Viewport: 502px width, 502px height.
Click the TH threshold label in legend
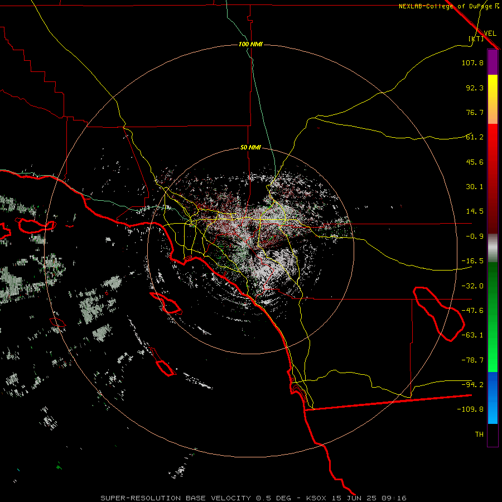(479, 435)
